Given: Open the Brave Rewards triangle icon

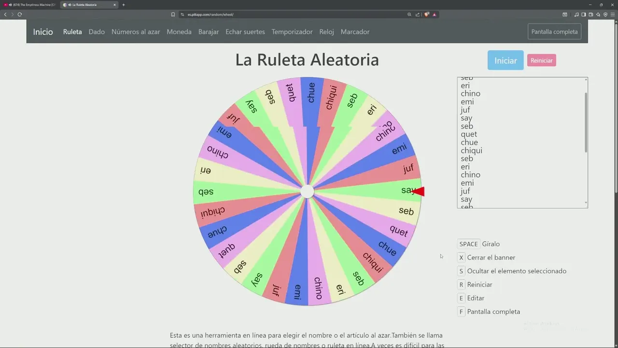Looking at the screenshot, I should click(x=435, y=14).
